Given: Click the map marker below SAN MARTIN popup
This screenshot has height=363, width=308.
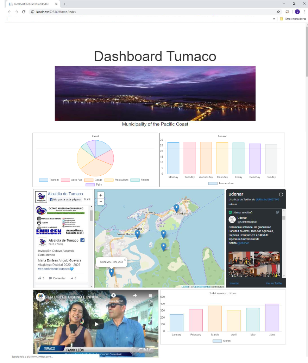Looking at the screenshot, I should [x=111, y=272].
